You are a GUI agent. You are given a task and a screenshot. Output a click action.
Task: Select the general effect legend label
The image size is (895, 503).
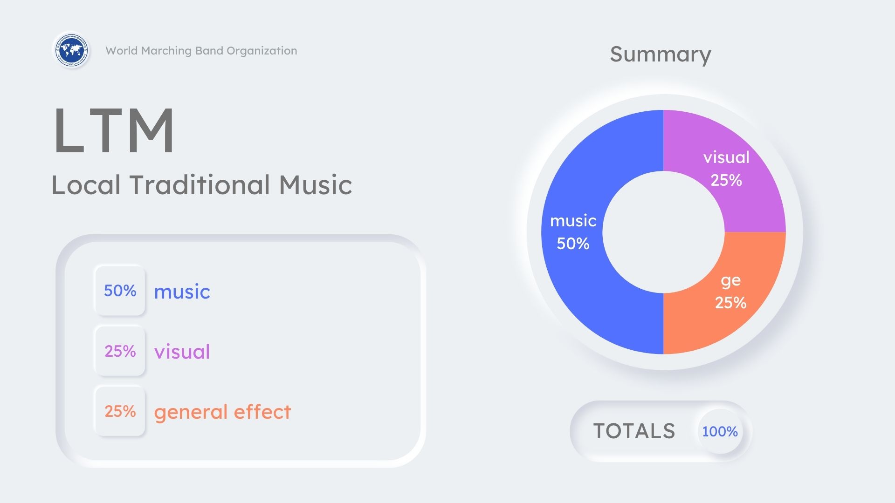click(x=222, y=412)
